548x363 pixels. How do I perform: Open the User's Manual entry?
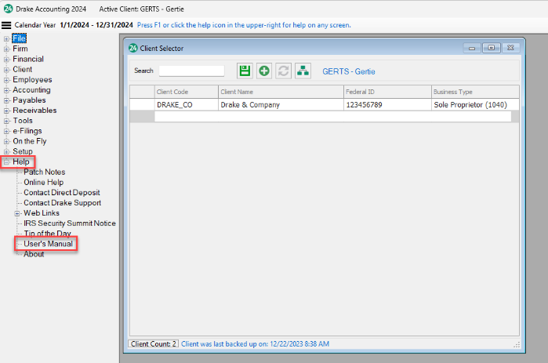49,244
